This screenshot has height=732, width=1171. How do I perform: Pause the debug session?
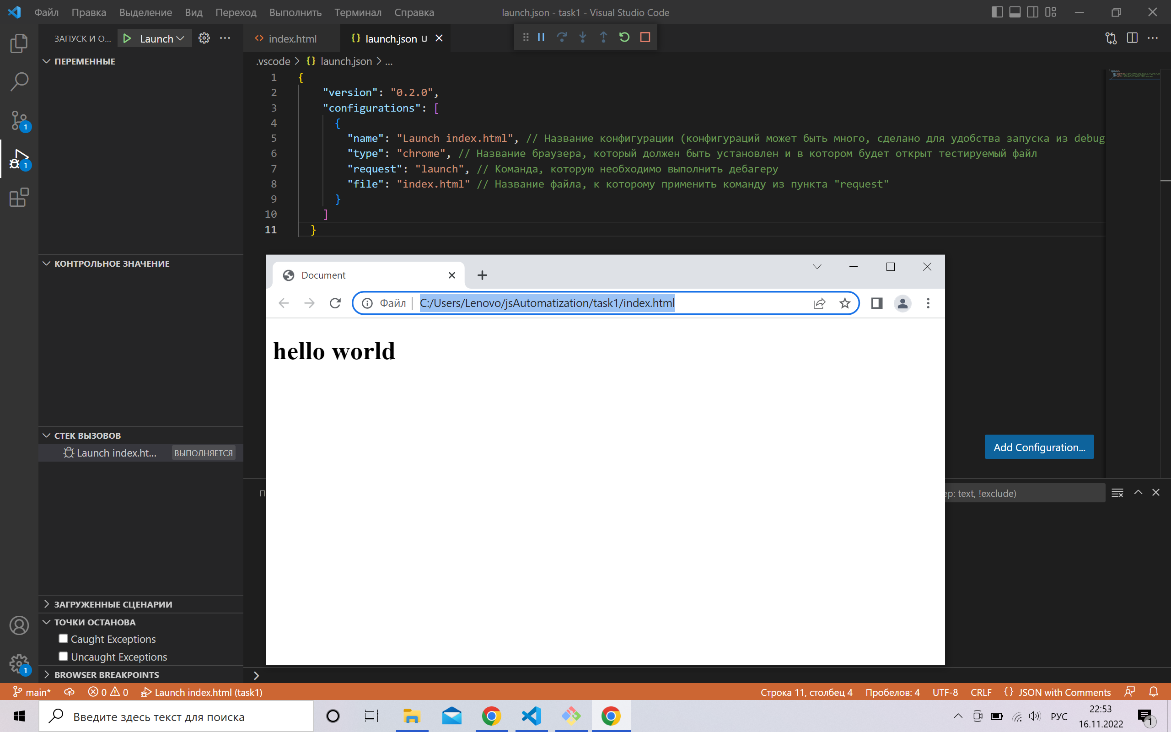(x=541, y=37)
